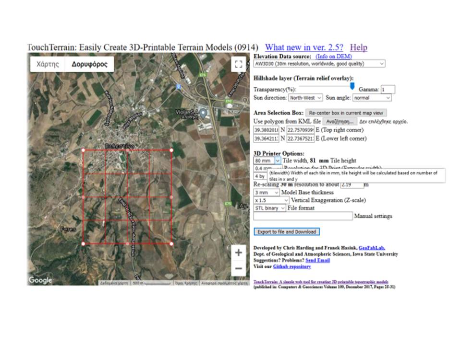
Task: Click the Manual settings text field
Action: (303, 216)
